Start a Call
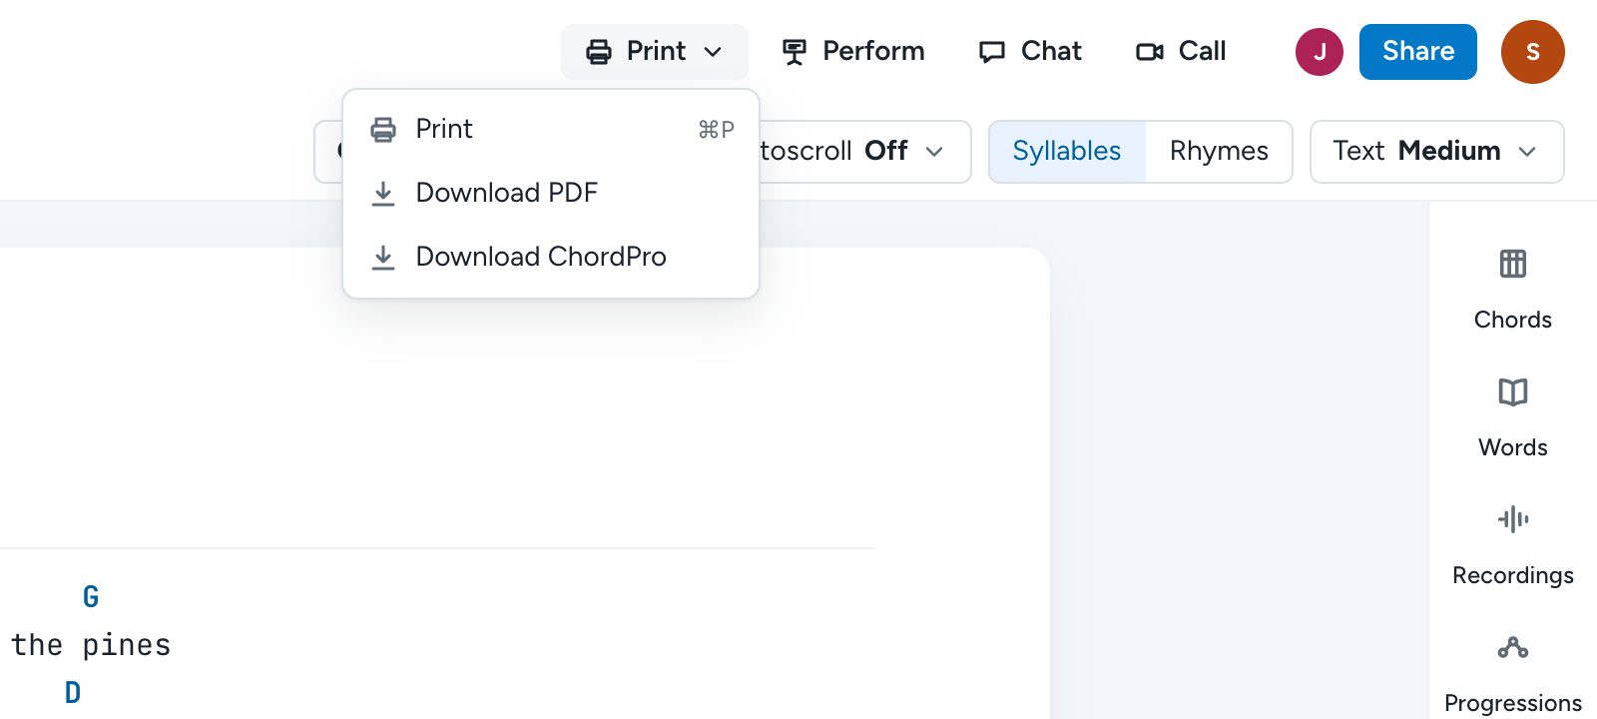The width and height of the screenshot is (1597, 719). coord(1181,52)
